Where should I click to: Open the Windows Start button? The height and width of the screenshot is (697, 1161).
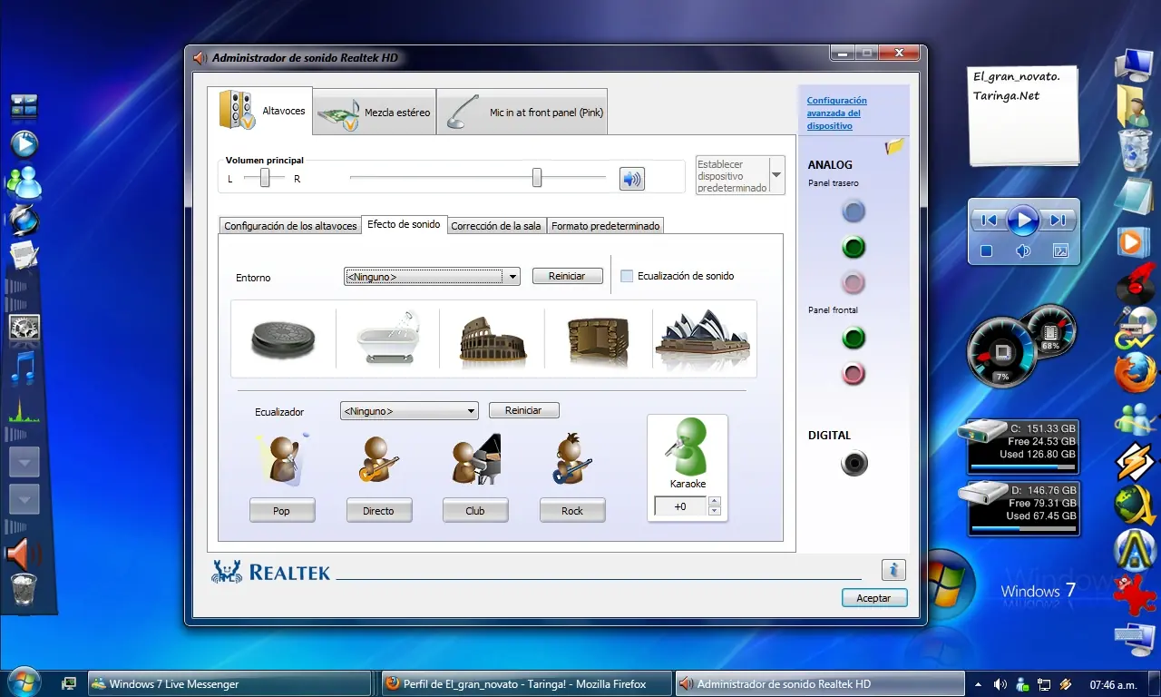click(x=24, y=682)
